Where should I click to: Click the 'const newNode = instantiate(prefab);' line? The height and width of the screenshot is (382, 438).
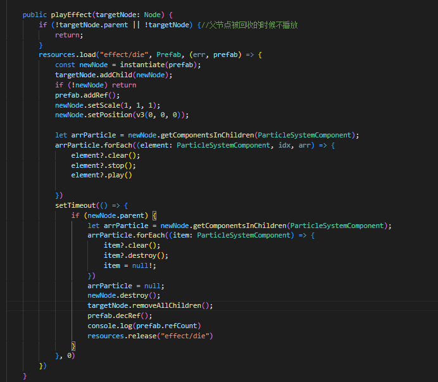pos(128,65)
